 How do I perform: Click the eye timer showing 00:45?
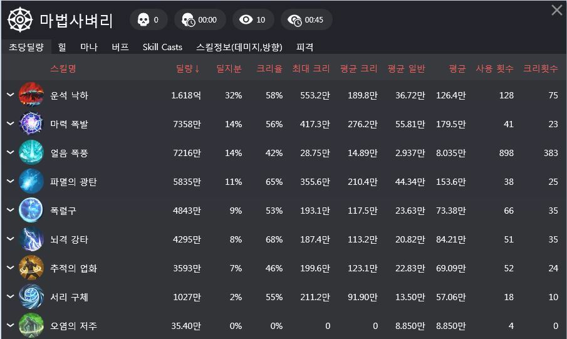(x=306, y=19)
